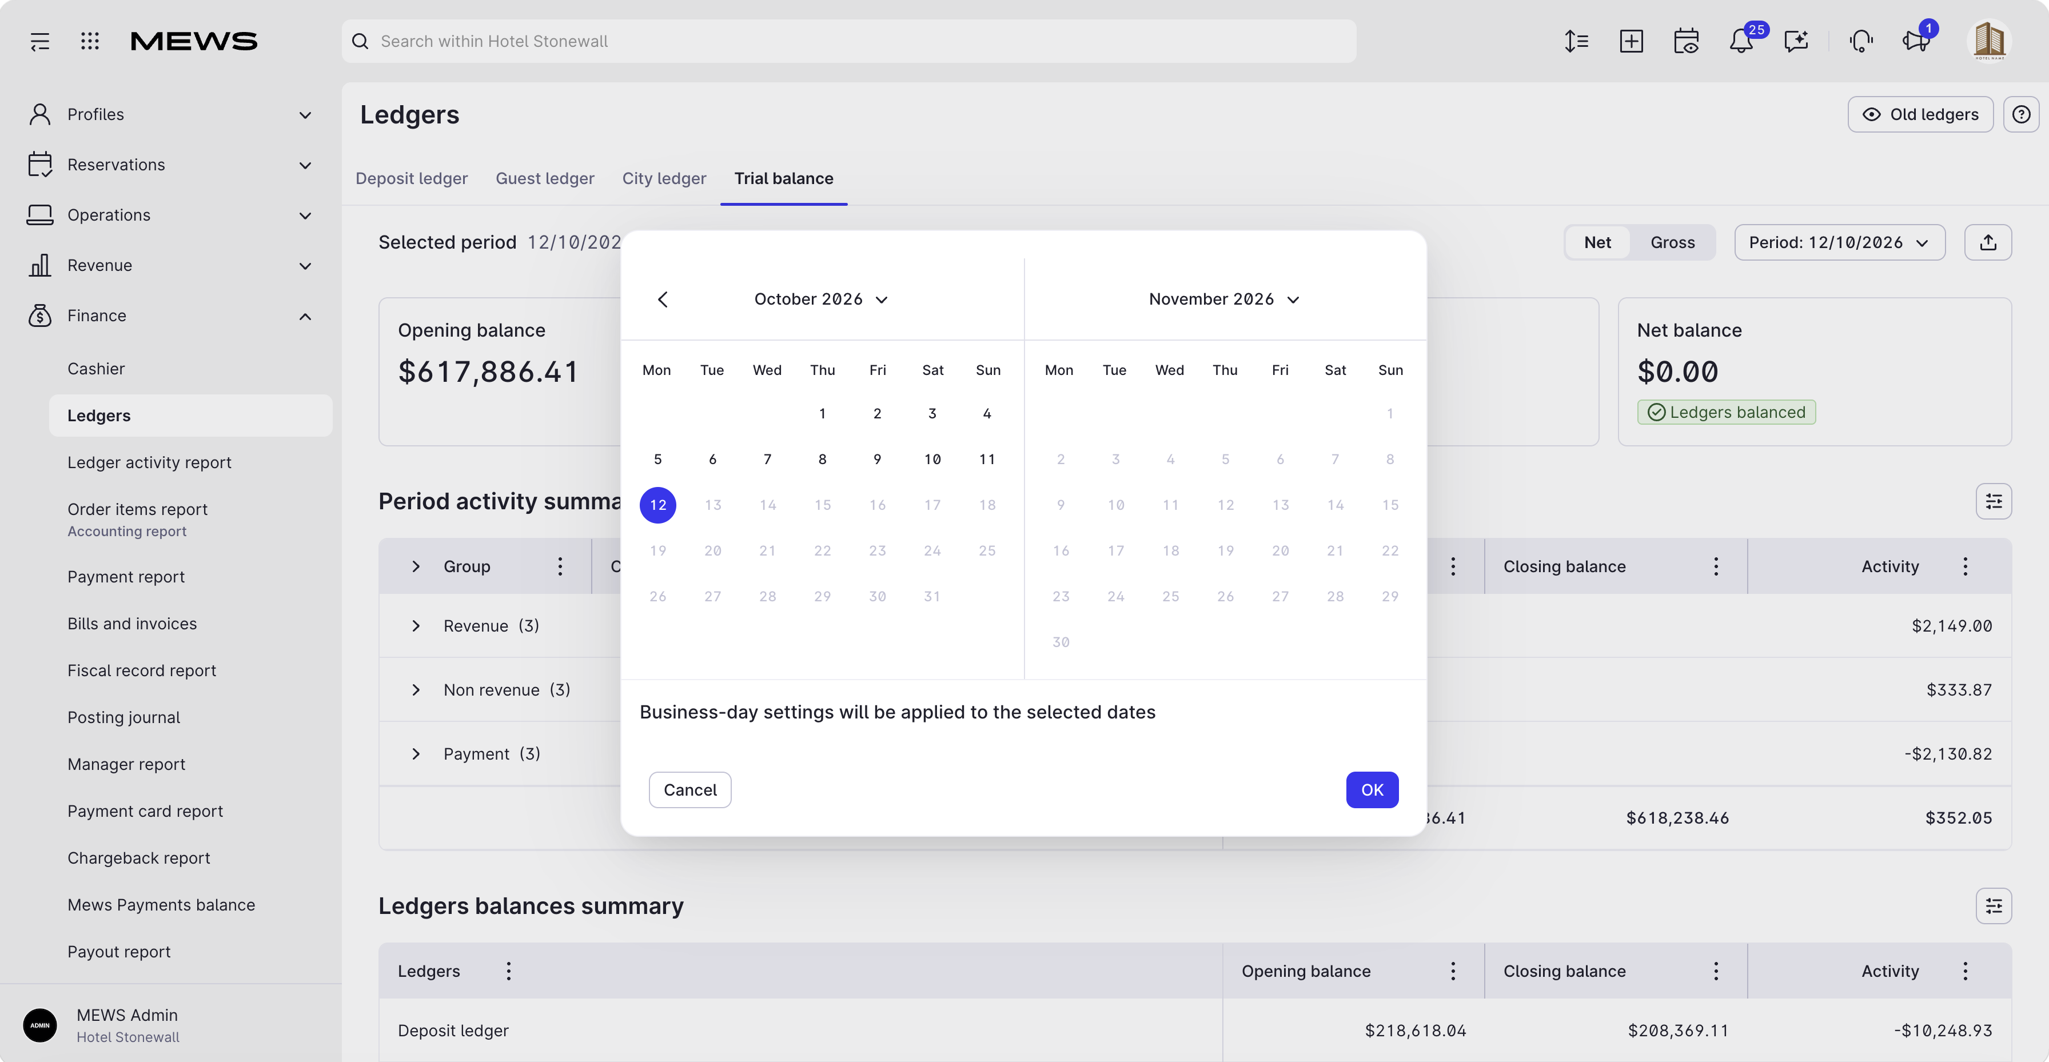Open Closing balance column options in Ledgers table
The image size is (2049, 1062).
[1716, 971]
